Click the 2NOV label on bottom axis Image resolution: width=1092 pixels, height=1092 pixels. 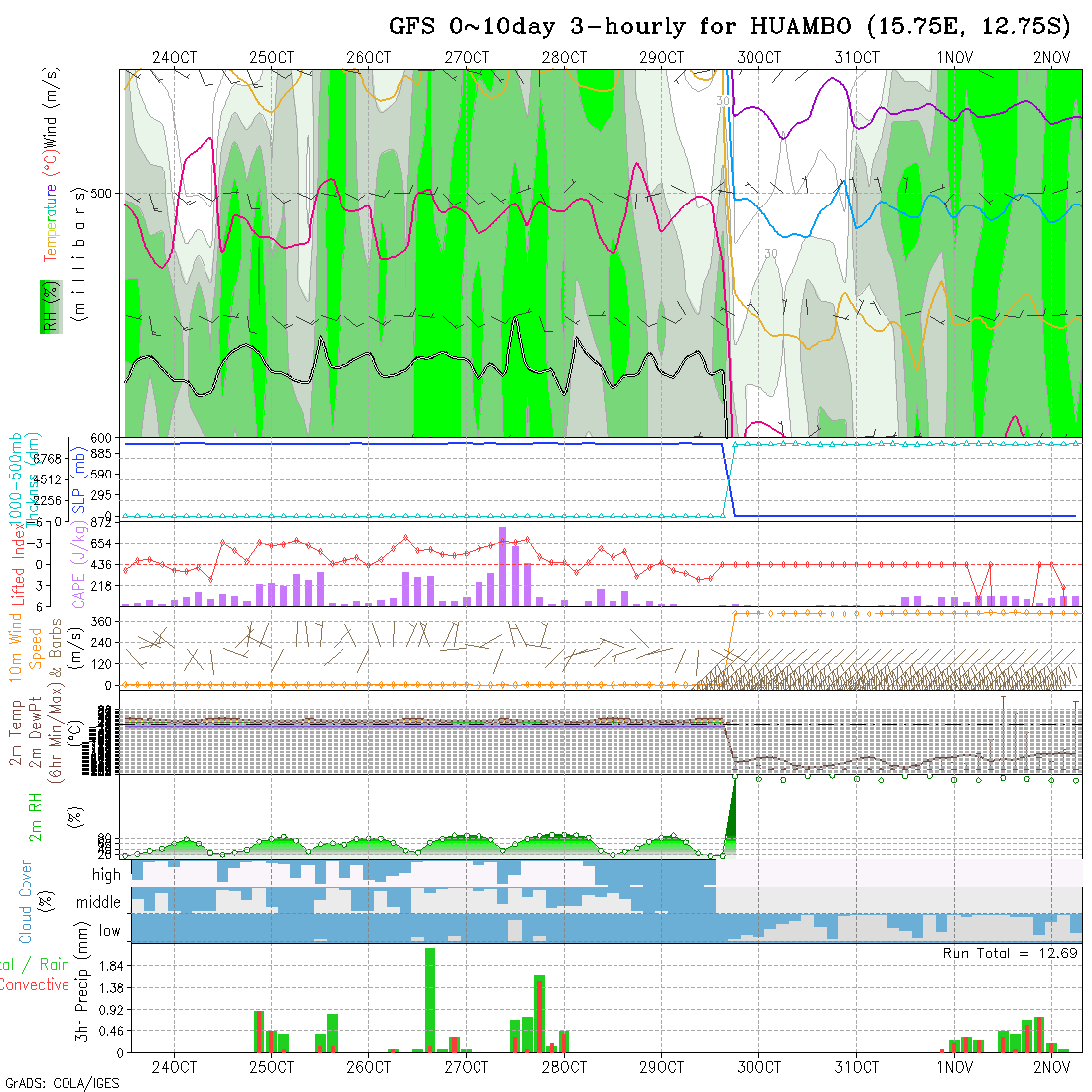click(1051, 1067)
